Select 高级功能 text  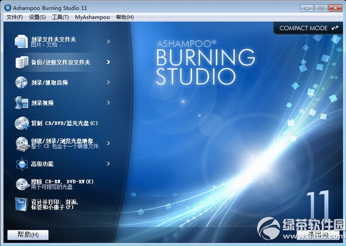42,164
